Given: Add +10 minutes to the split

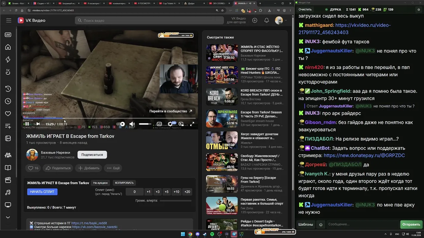Looking at the screenshot, I should tap(177, 192).
